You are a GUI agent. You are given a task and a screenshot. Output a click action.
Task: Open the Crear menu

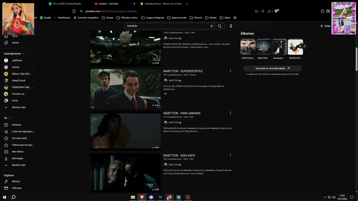[325, 26]
